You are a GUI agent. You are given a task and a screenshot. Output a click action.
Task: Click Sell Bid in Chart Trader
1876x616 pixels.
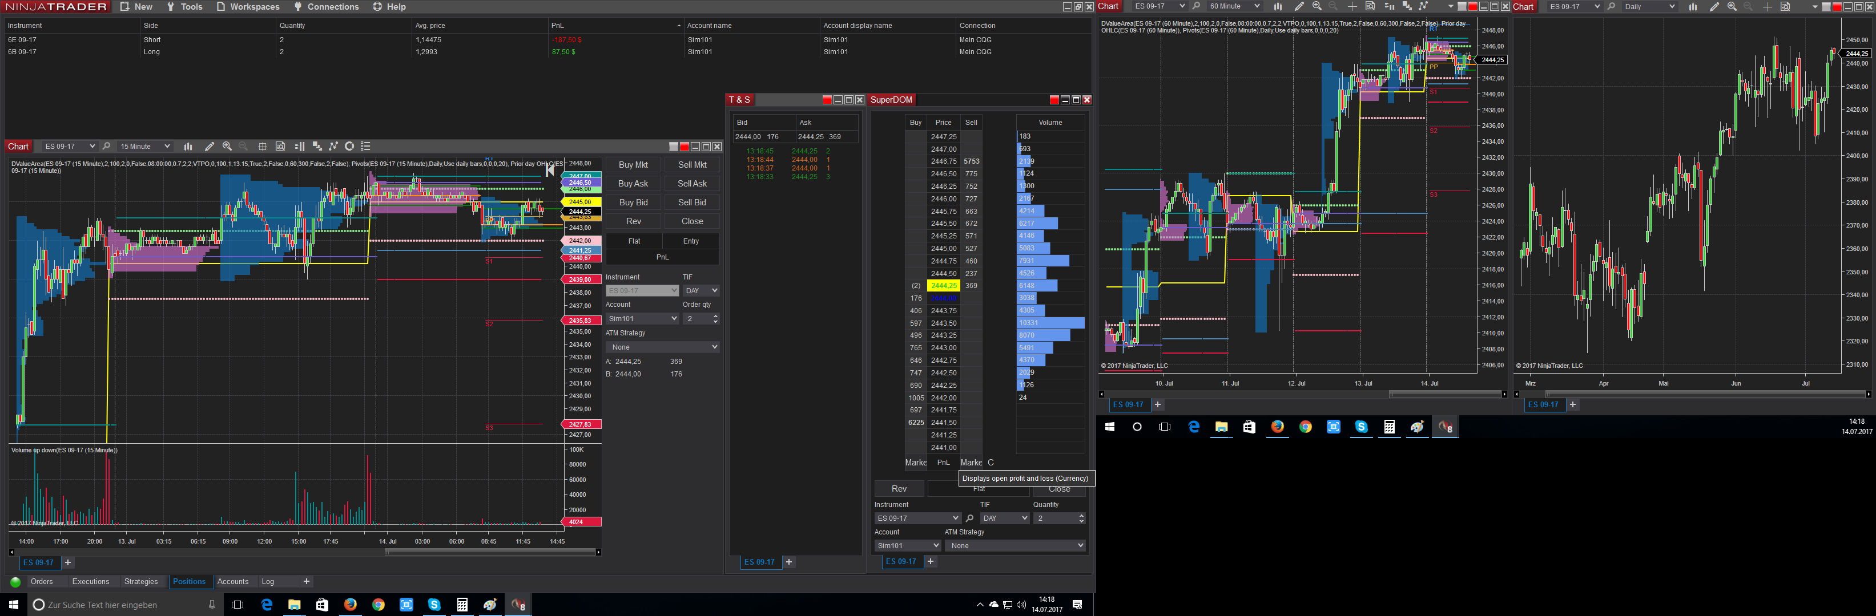(x=692, y=203)
